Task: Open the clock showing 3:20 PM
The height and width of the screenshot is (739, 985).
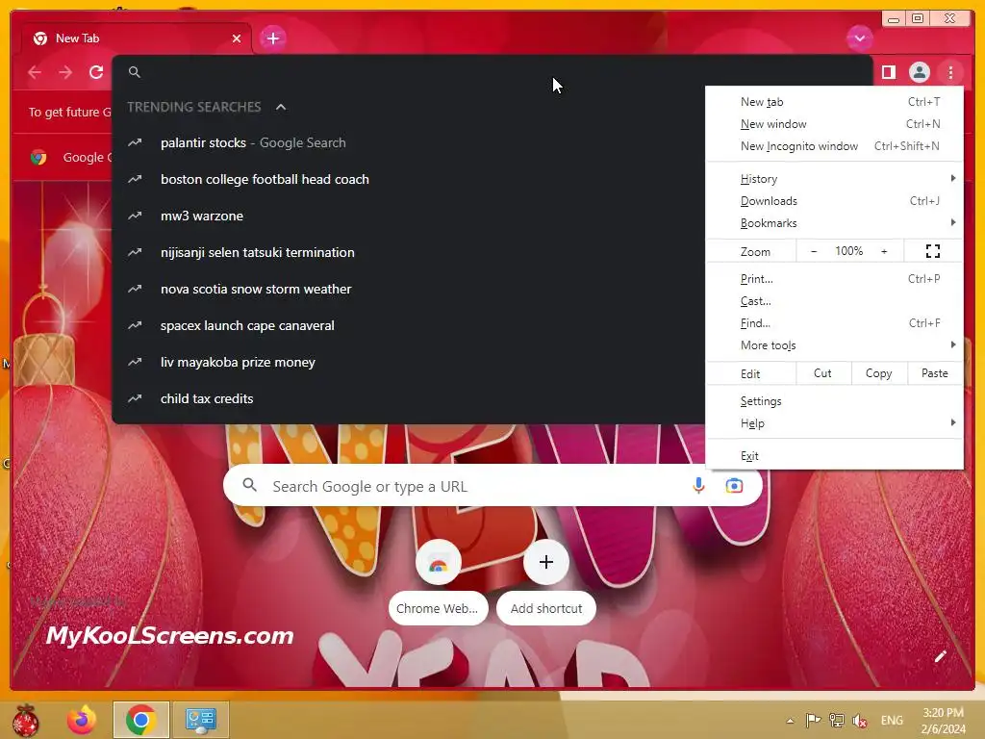Action: 944,721
